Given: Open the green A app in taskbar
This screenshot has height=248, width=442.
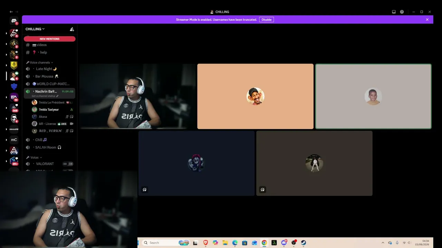Looking at the screenshot, I should tap(274, 242).
